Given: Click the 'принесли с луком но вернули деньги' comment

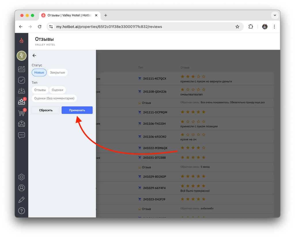Looking at the screenshot, I should [x=206, y=81].
